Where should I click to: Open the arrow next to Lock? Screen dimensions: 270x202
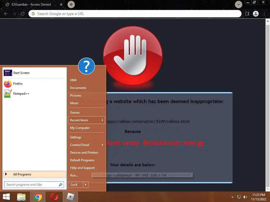86,185
